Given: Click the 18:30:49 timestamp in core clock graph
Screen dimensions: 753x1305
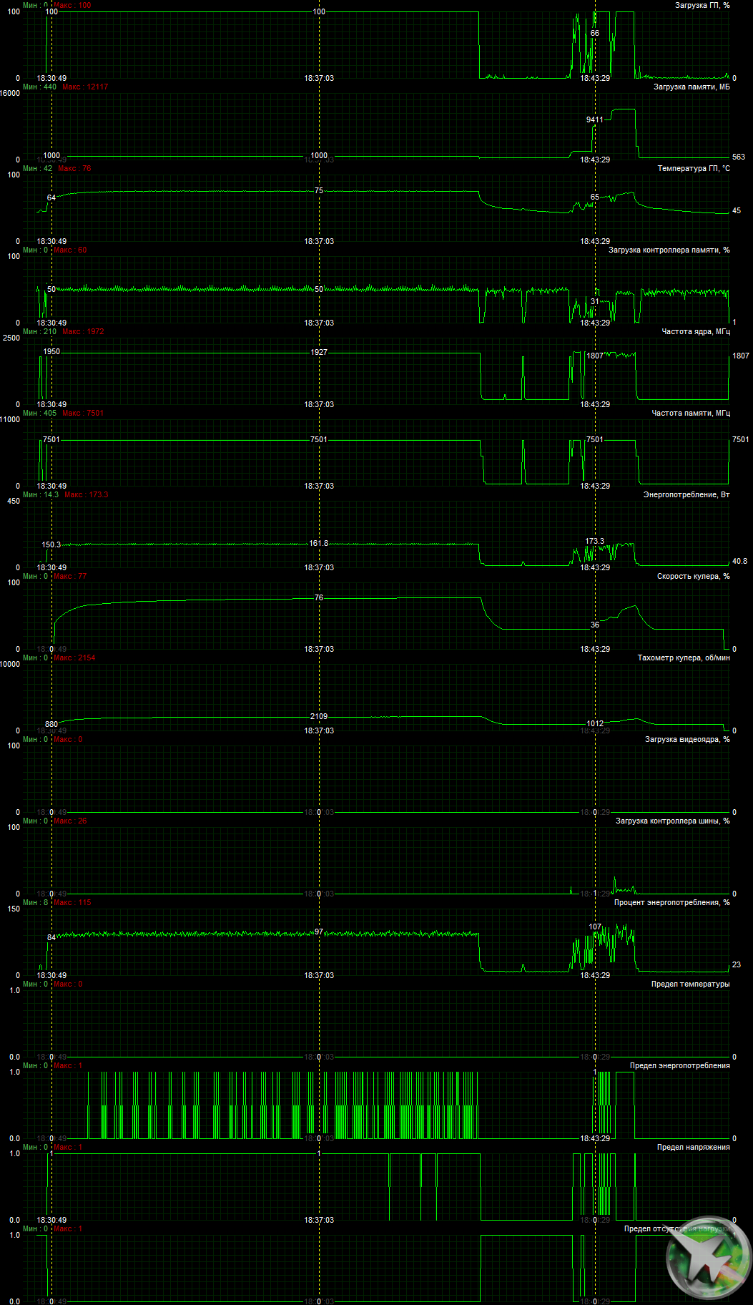Looking at the screenshot, I should 51,404.
